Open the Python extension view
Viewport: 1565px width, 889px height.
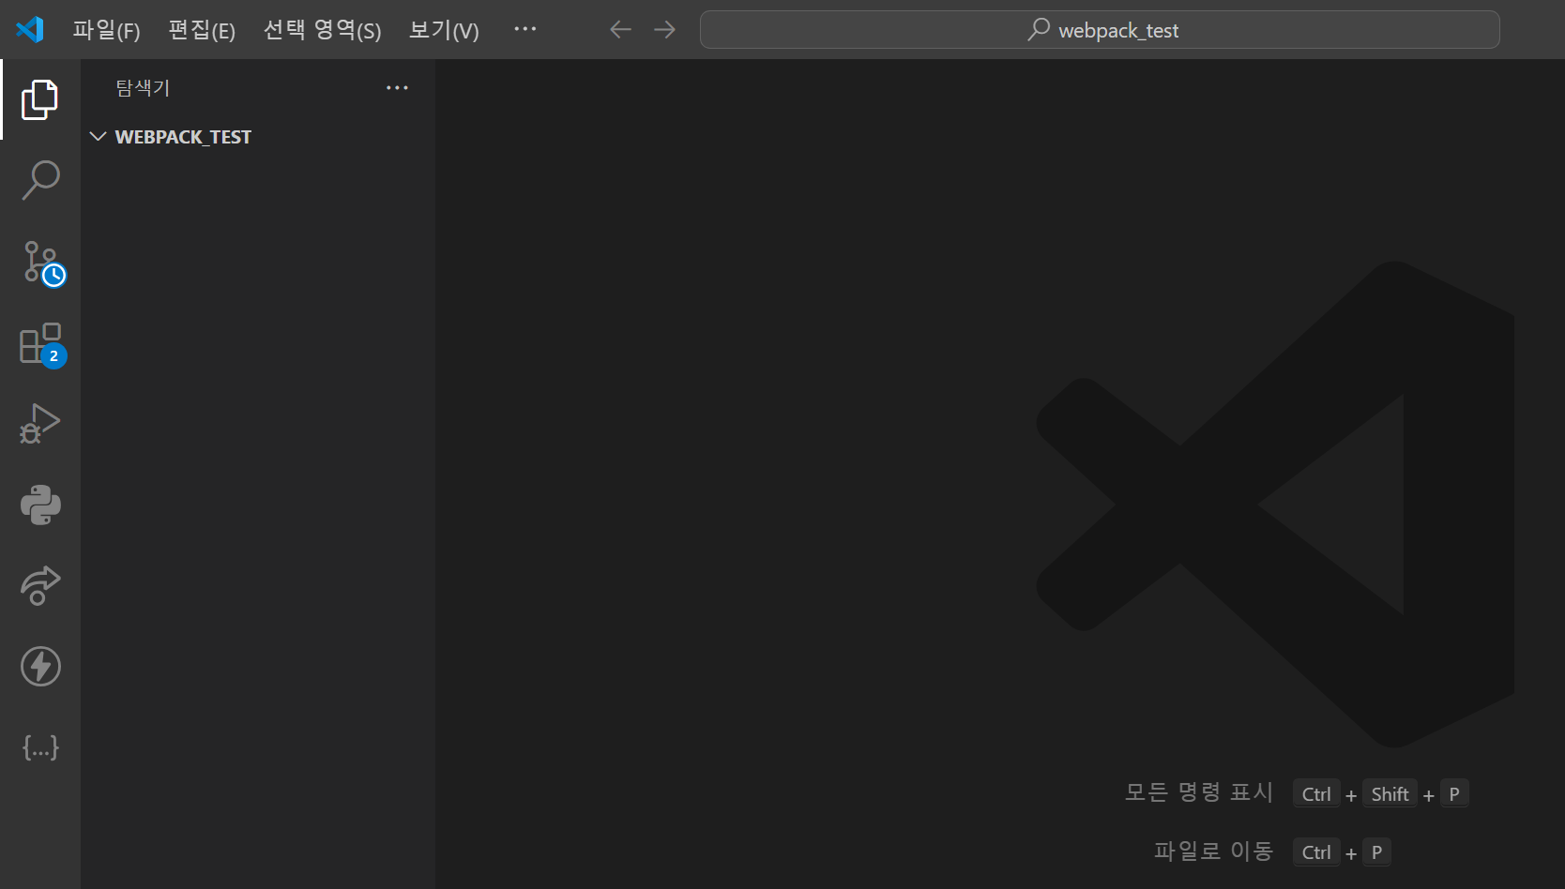coord(40,505)
